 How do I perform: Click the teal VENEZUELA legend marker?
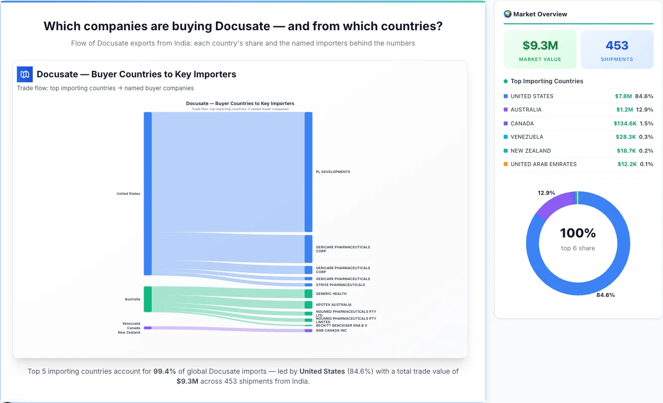click(506, 137)
